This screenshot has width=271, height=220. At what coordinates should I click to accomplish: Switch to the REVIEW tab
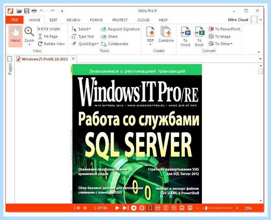pyautogui.click(x=73, y=20)
